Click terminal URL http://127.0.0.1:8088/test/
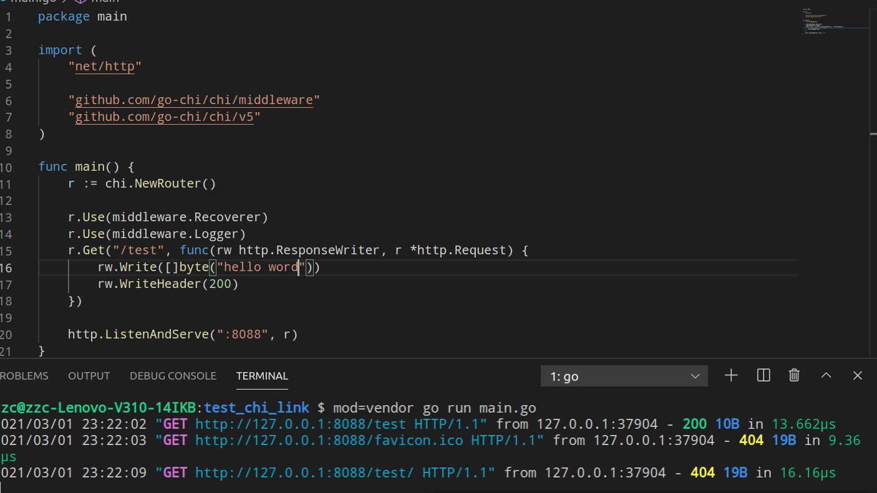This screenshot has height=493, width=877. tap(304, 474)
